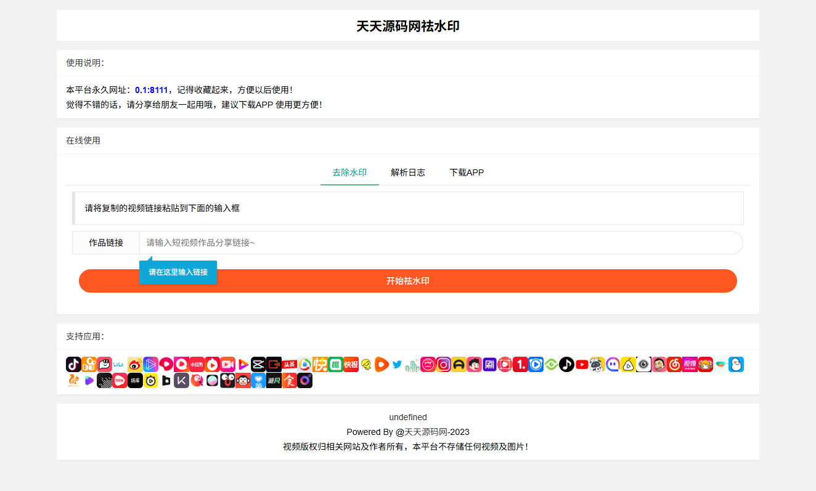Click the YouTube icon
This screenshot has width=816, height=491.
582,364
